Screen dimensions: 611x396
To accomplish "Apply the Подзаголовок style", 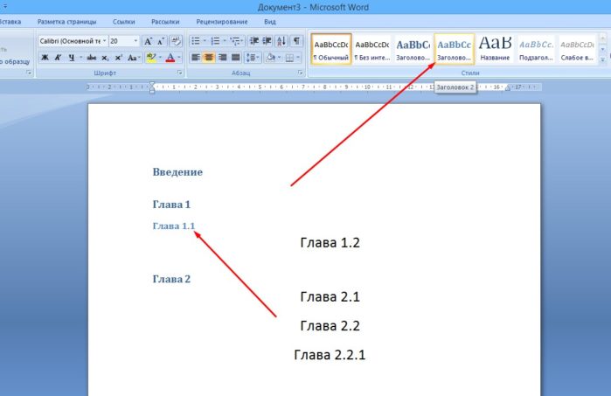I will tap(536, 49).
